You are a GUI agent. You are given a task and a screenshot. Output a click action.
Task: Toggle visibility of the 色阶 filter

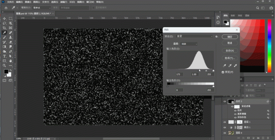pyautogui.click(x=235, y=110)
